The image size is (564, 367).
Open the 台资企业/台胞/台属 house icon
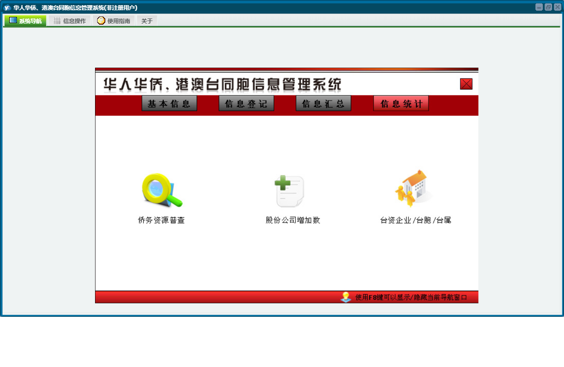point(413,189)
